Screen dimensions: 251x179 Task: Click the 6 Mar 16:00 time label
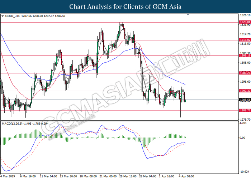(x=28, y=176)
